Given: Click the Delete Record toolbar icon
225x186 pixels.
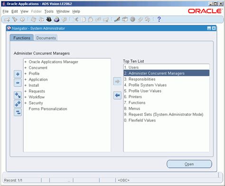Looking at the screenshot, I should point(106,19).
